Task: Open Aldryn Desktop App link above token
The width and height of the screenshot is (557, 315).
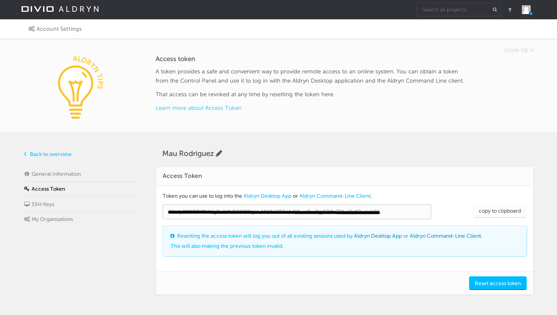Action: (267, 196)
